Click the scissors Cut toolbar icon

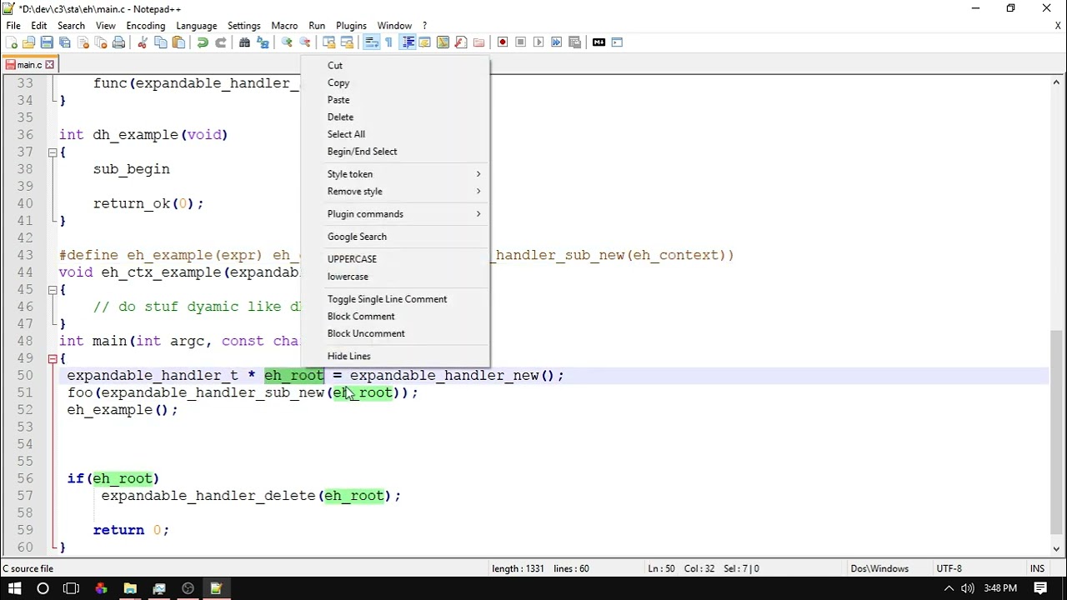tap(143, 42)
